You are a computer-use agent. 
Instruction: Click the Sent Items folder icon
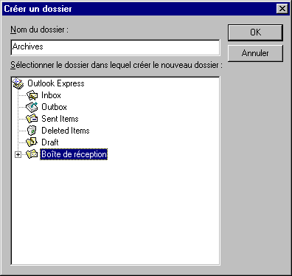(32, 119)
